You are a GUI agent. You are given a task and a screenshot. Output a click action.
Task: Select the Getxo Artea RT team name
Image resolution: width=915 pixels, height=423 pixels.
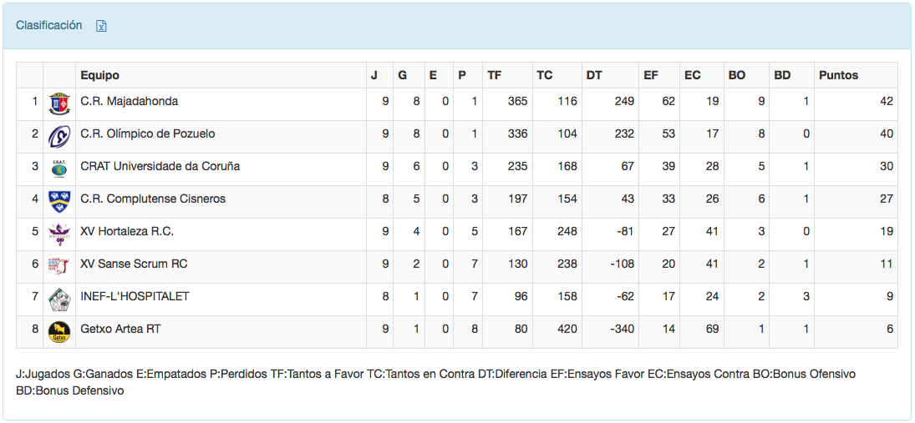[x=120, y=329]
